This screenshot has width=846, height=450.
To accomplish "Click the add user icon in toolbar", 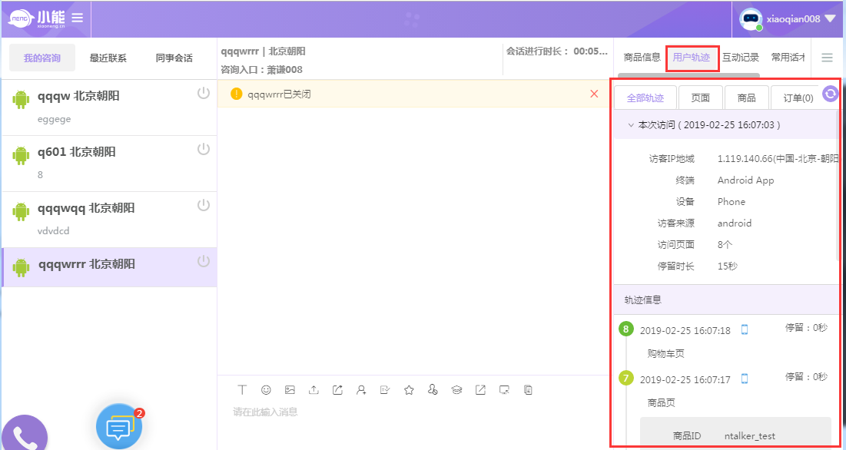I will (361, 390).
